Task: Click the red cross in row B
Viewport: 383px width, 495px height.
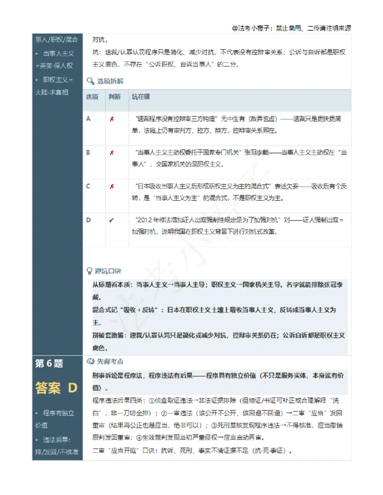Action: click(112, 153)
